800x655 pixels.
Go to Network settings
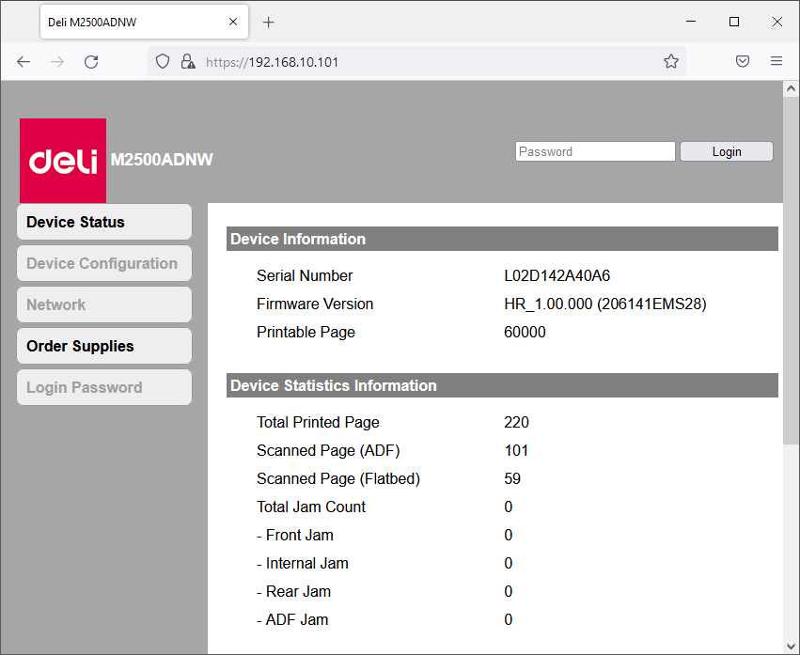click(104, 305)
